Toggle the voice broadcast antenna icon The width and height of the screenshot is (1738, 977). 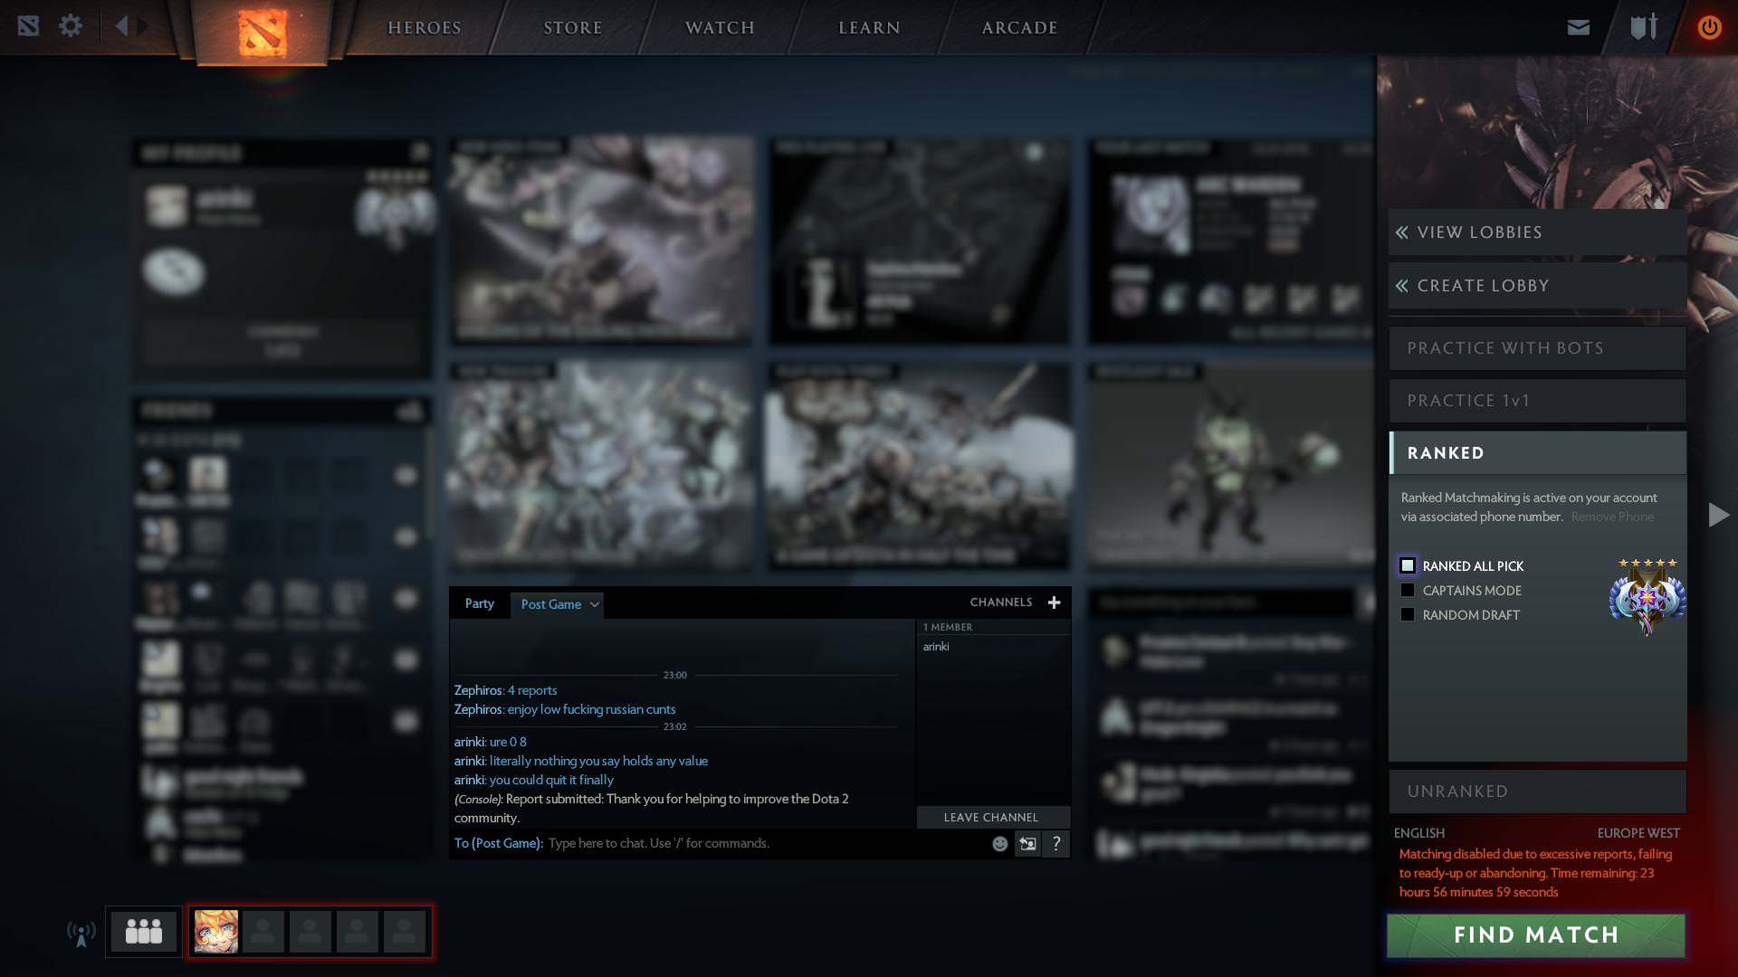point(81,933)
